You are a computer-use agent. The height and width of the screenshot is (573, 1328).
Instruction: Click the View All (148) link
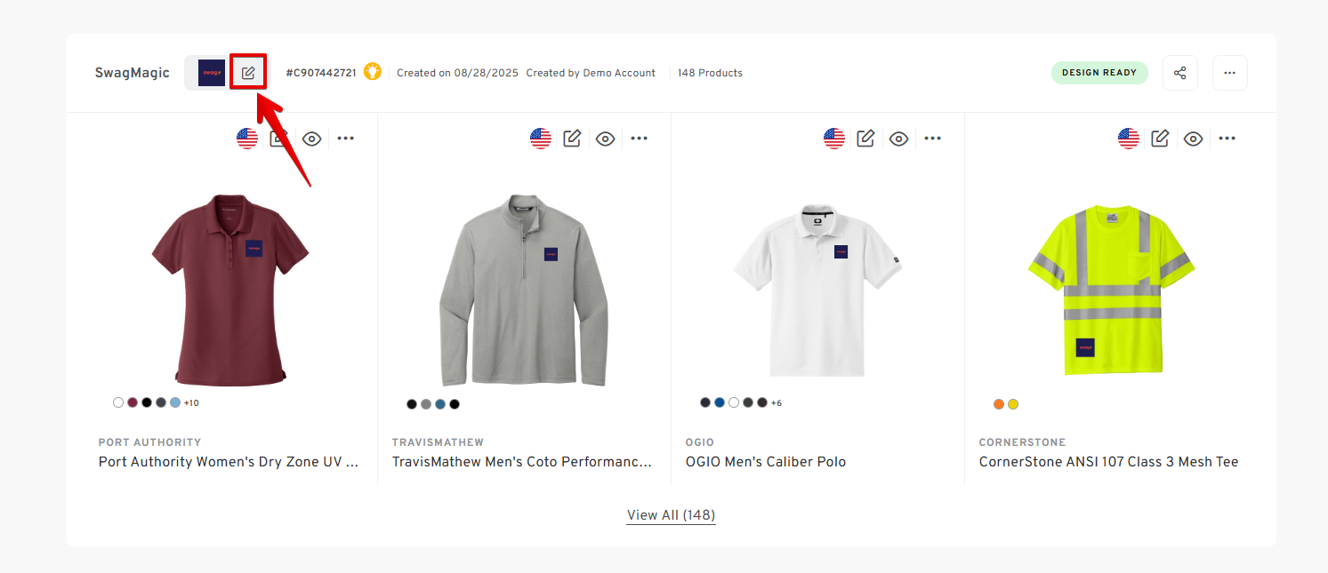(x=671, y=515)
